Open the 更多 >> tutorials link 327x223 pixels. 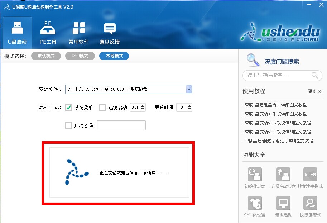coord(315,91)
